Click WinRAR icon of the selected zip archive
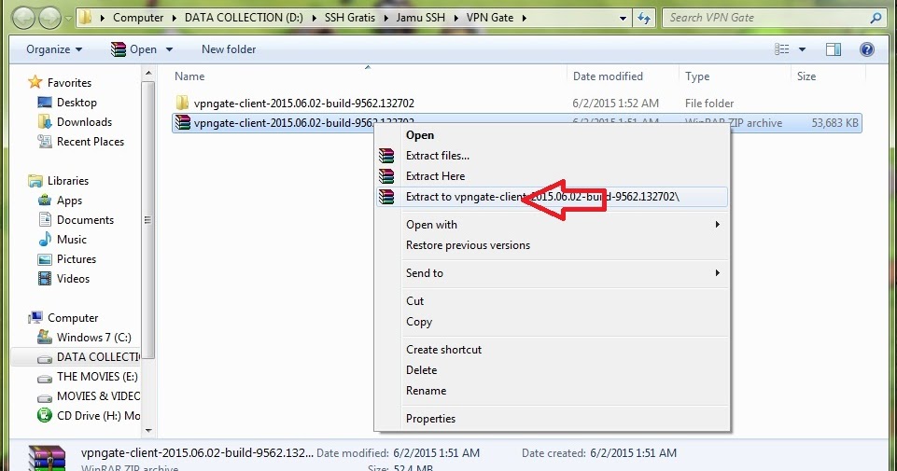 click(183, 122)
